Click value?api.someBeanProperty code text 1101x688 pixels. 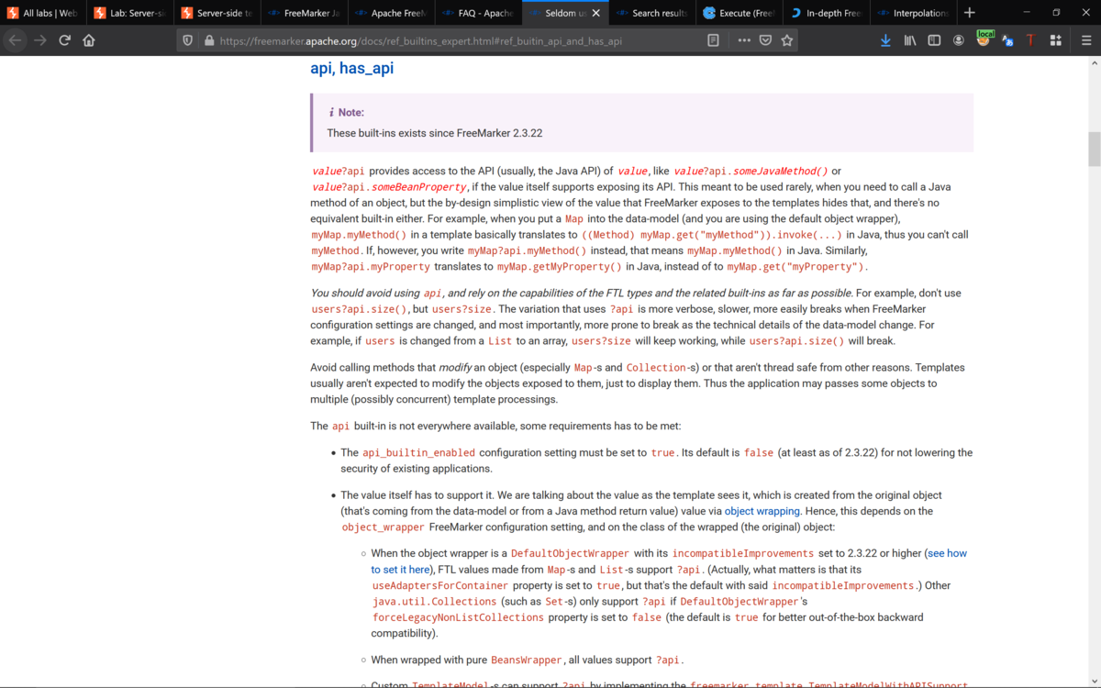pyautogui.click(x=391, y=187)
